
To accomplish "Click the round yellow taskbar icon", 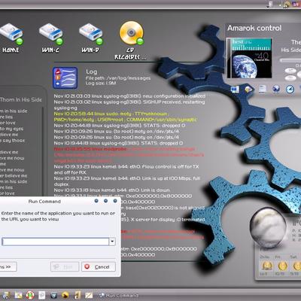I will [65, 295].
